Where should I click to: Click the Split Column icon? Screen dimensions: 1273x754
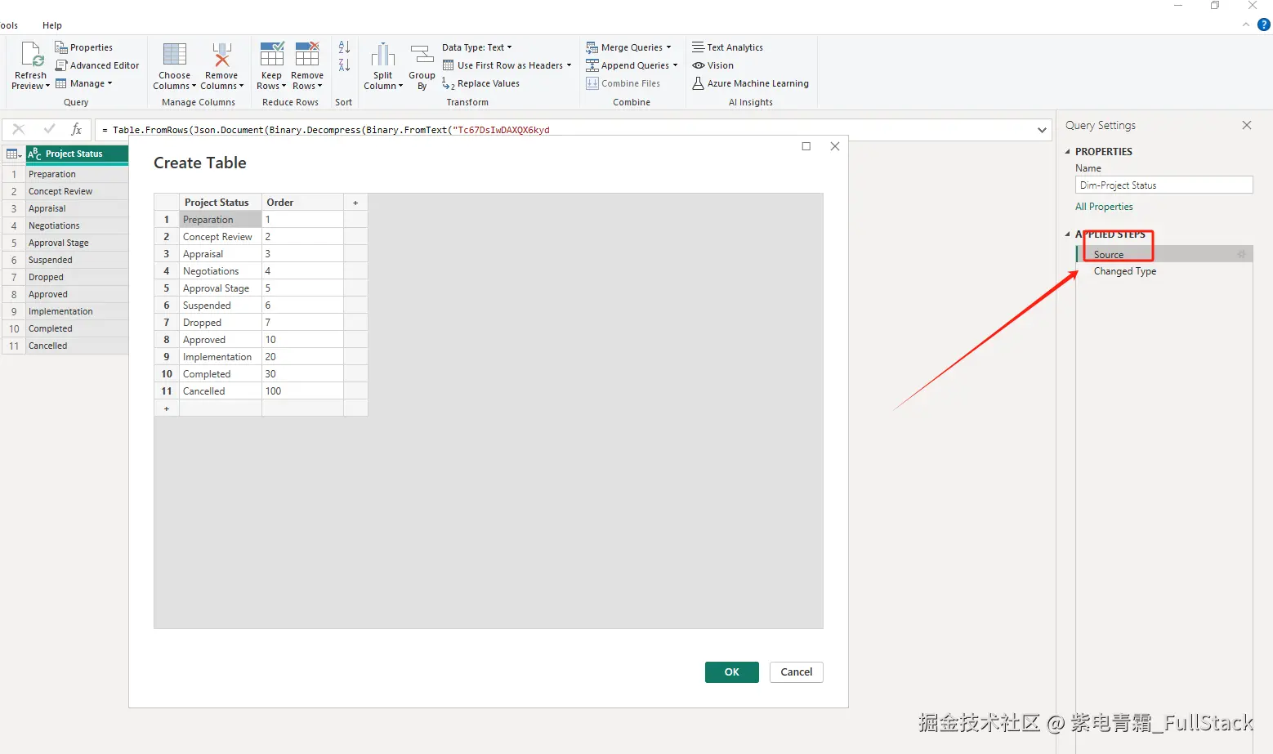click(x=382, y=55)
